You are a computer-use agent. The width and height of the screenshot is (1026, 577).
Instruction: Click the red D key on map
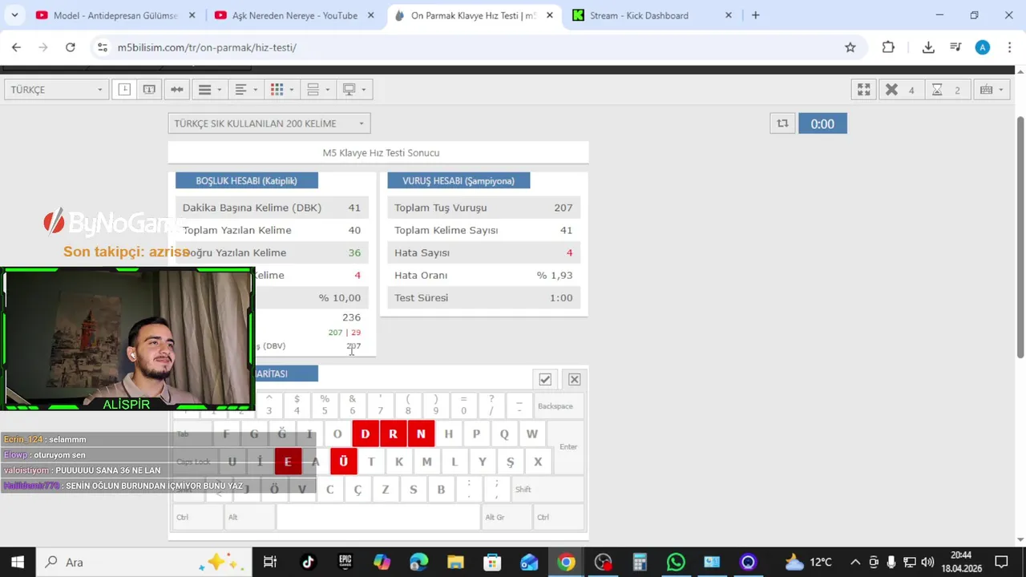tap(366, 434)
